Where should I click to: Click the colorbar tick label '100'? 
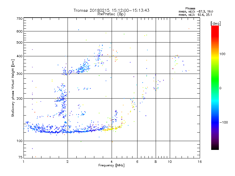coord(222,54)
